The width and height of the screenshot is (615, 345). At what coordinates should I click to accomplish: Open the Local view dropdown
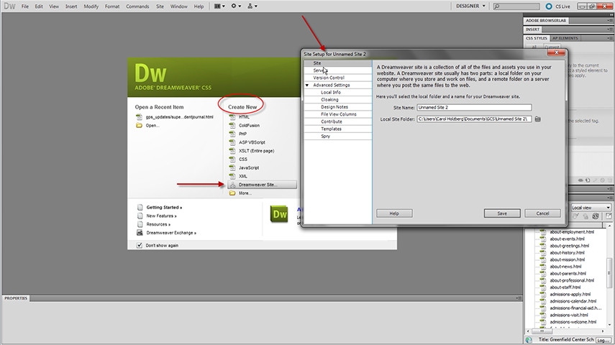[591, 208]
